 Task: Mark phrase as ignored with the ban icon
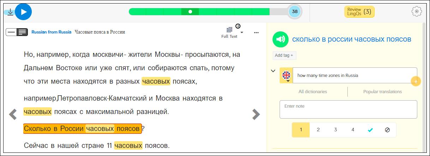(387, 130)
